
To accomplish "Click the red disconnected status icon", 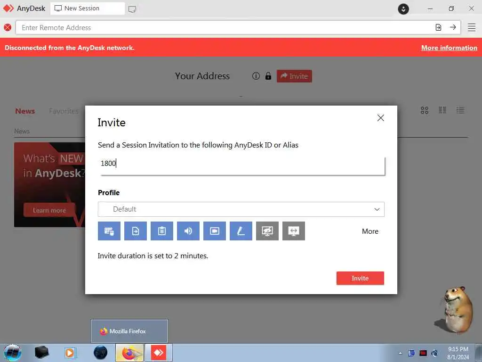I will click(8, 27).
